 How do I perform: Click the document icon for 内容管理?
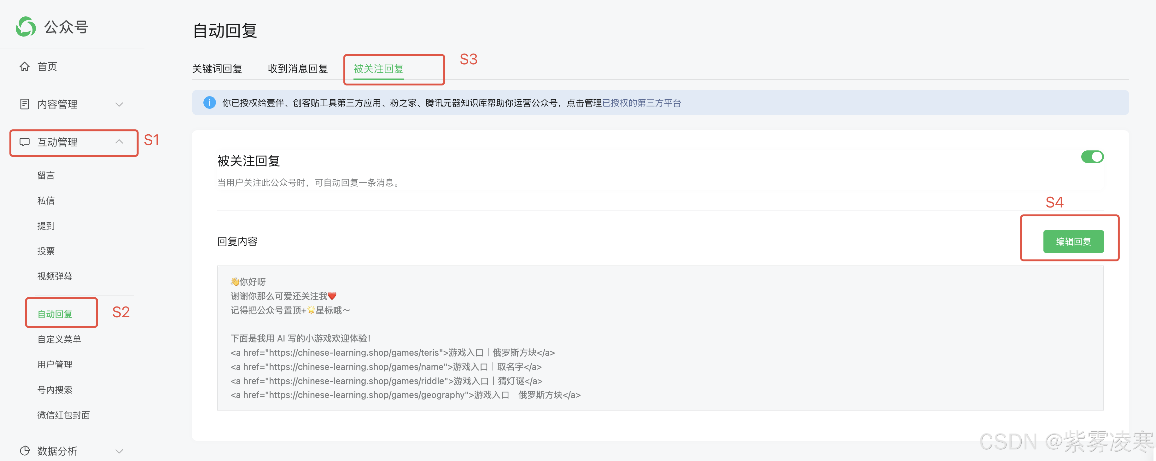pos(25,104)
